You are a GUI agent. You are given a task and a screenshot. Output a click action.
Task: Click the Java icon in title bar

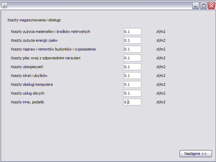[4, 6]
